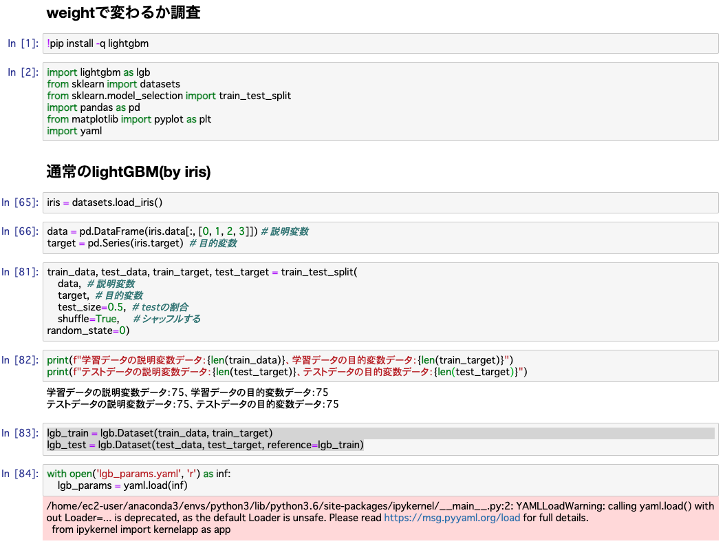Click the line importing pyplot as plt
The width and height of the screenshot is (725, 546).
point(129,119)
